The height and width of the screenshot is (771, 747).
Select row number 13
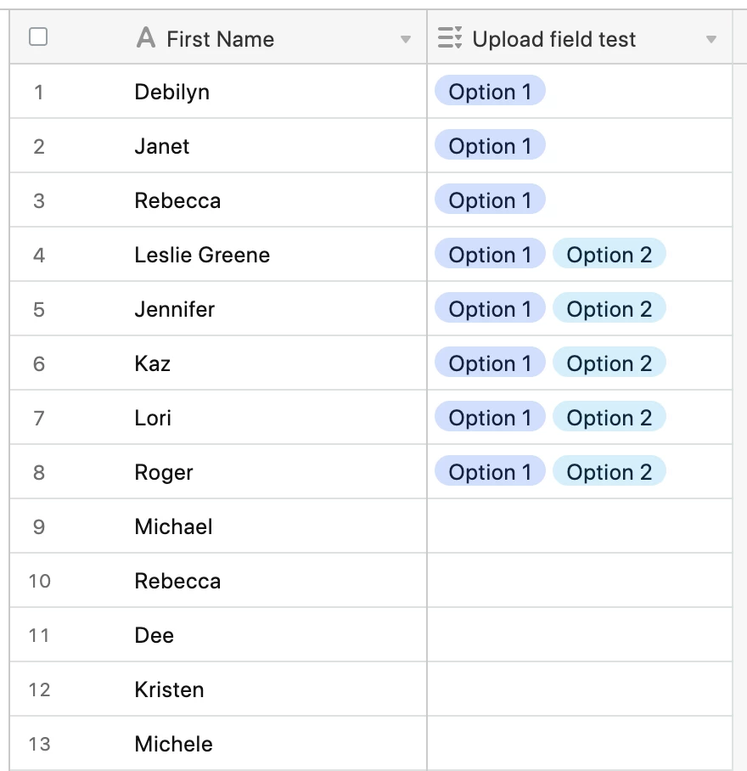[39, 744]
